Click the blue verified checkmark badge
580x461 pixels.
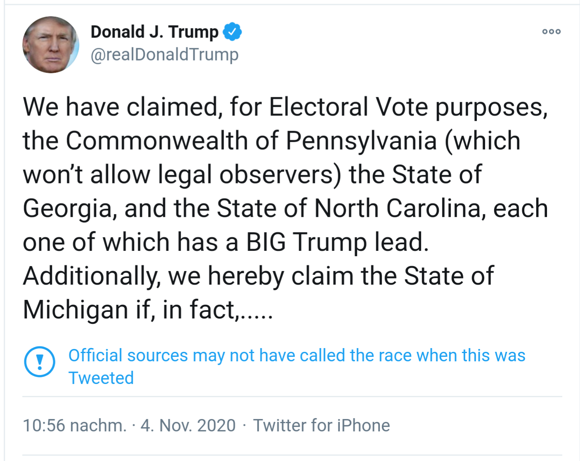[x=232, y=32]
